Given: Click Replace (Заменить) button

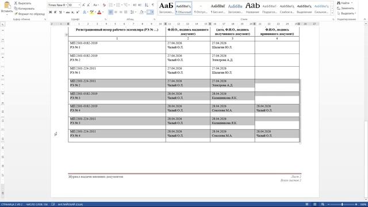Looking at the screenshot, I should pyautogui.click(x=346, y=8).
